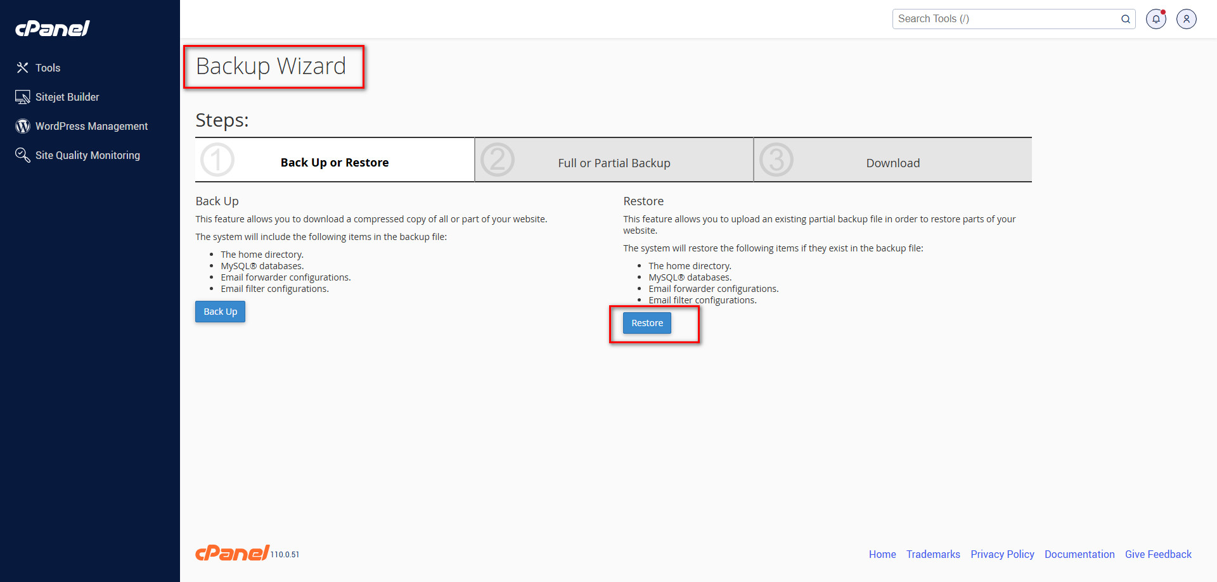Image resolution: width=1217 pixels, height=582 pixels.
Task: Focus the Search Tools field
Action: (1005, 19)
